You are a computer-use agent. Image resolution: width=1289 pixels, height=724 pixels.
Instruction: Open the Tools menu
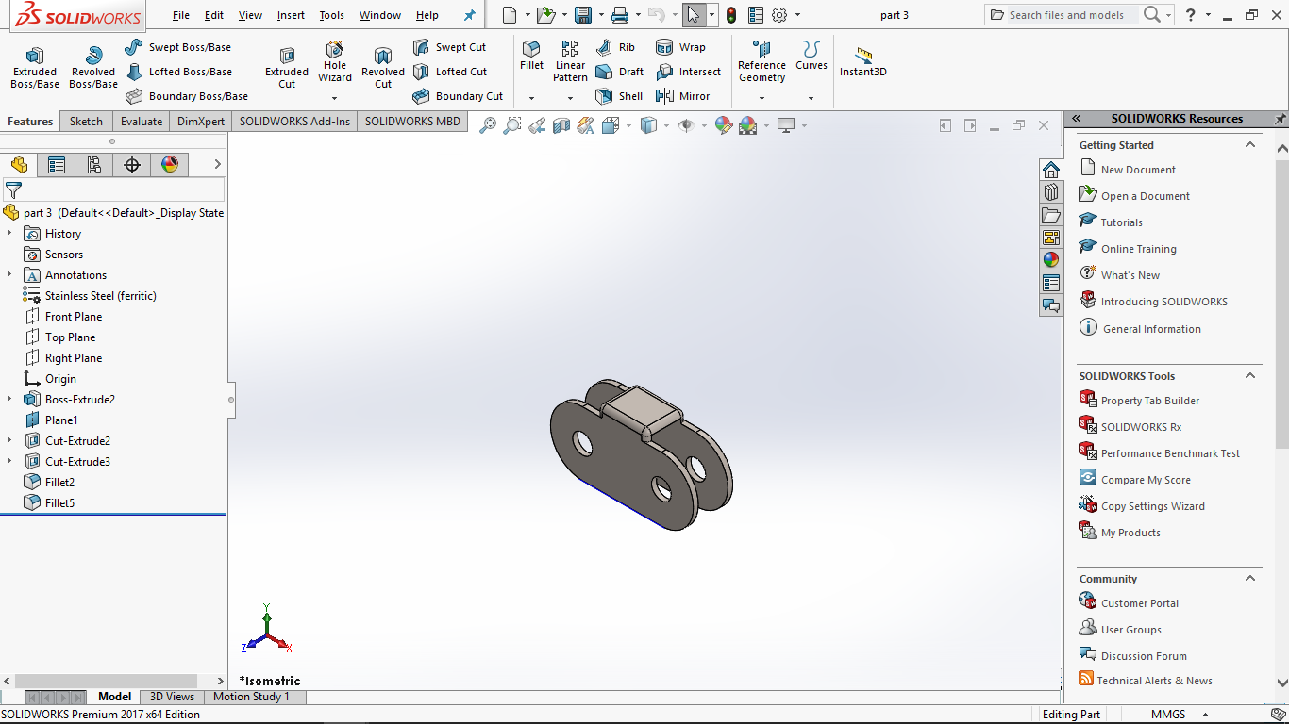331,15
